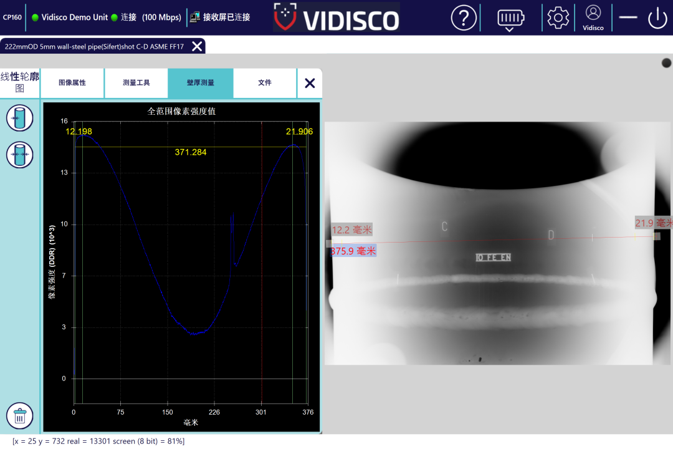Click the 375.9 毫米 measurement label on the radiograph
Image resolution: width=673 pixels, height=449 pixels.
(353, 251)
